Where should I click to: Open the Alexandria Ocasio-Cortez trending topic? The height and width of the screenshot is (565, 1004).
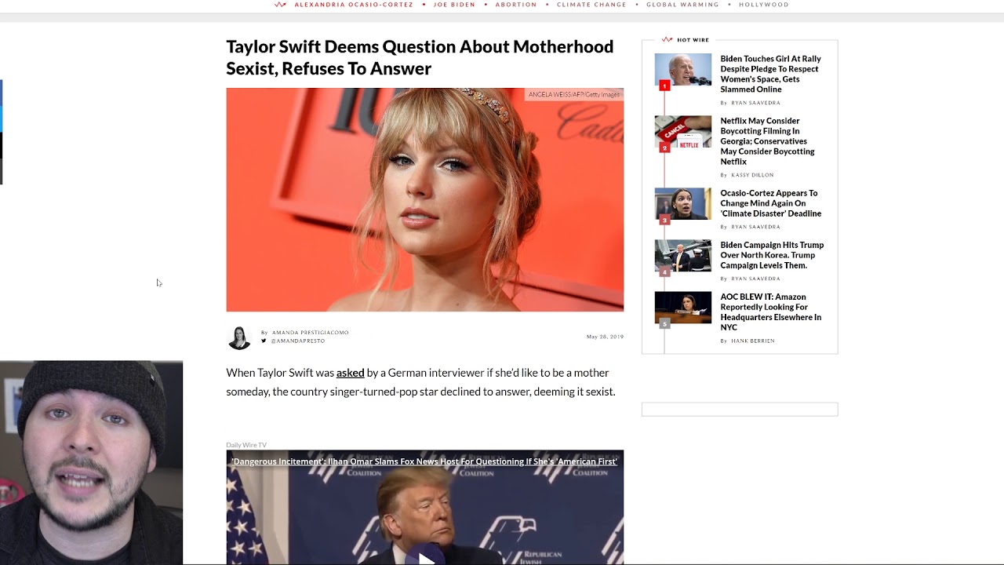pyautogui.click(x=354, y=5)
